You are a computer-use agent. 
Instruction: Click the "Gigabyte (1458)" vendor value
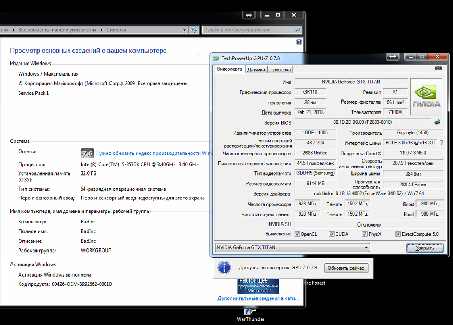click(413, 133)
